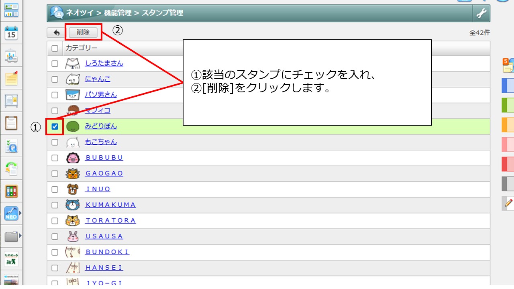Screen dimensions: 514x289
Task: Open the sticky notes icon with badge 5
Action: pyautogui.click(x=508, y=65)
